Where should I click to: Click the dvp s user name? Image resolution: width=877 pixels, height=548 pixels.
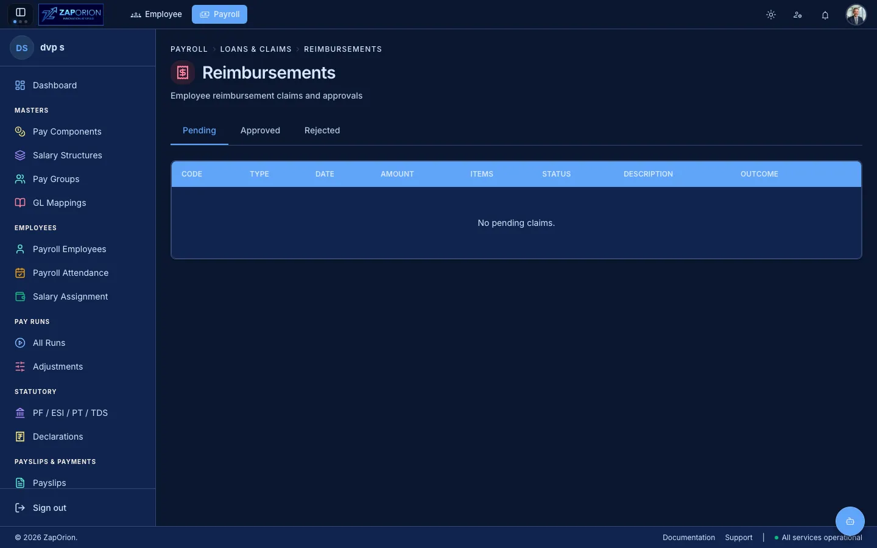pyautogui.click(x=52, y=47)
